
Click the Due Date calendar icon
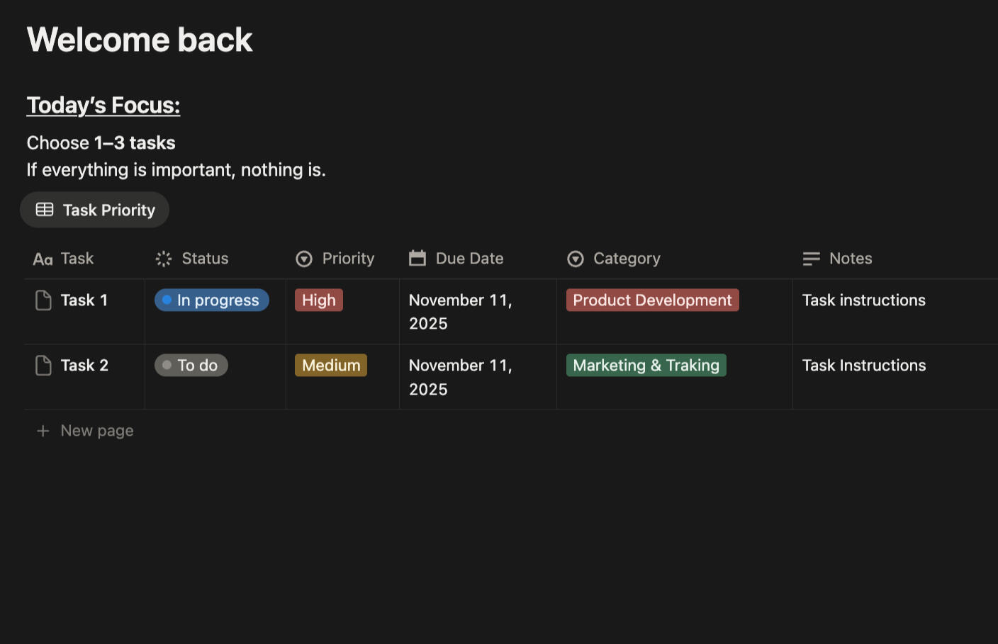[417, 259]
